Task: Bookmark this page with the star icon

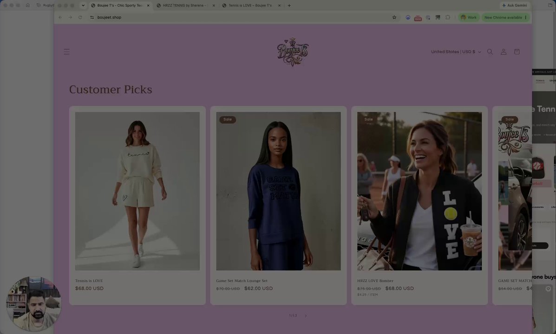Action: [394, 17]
